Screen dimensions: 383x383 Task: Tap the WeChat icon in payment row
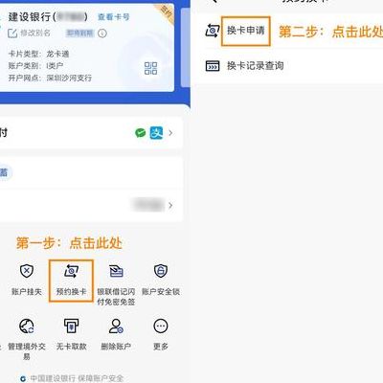(x=140, y=133)
